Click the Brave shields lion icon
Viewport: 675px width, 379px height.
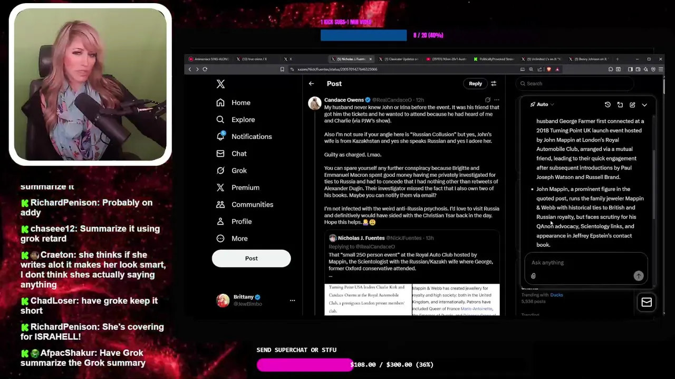point(549,69)
